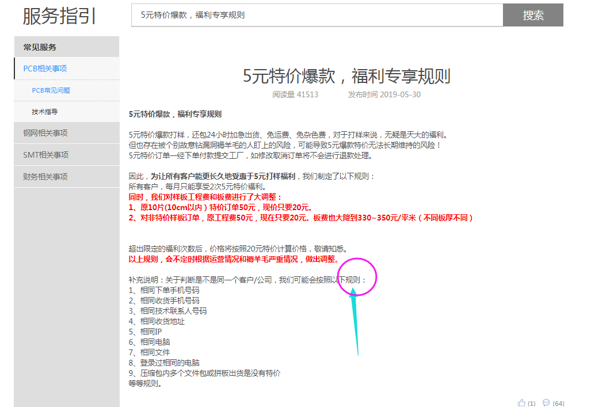Click the like count (1)
This screenshot has width=610, height=407.
[x=532, y=403]
